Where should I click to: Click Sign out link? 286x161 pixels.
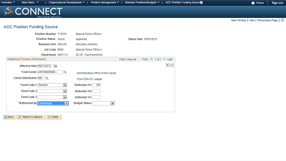[277, 3]
